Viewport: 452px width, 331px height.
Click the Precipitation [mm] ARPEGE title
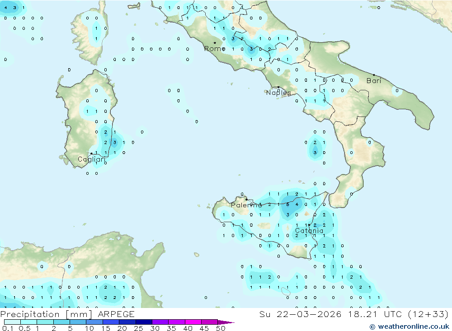coord(67,314)
